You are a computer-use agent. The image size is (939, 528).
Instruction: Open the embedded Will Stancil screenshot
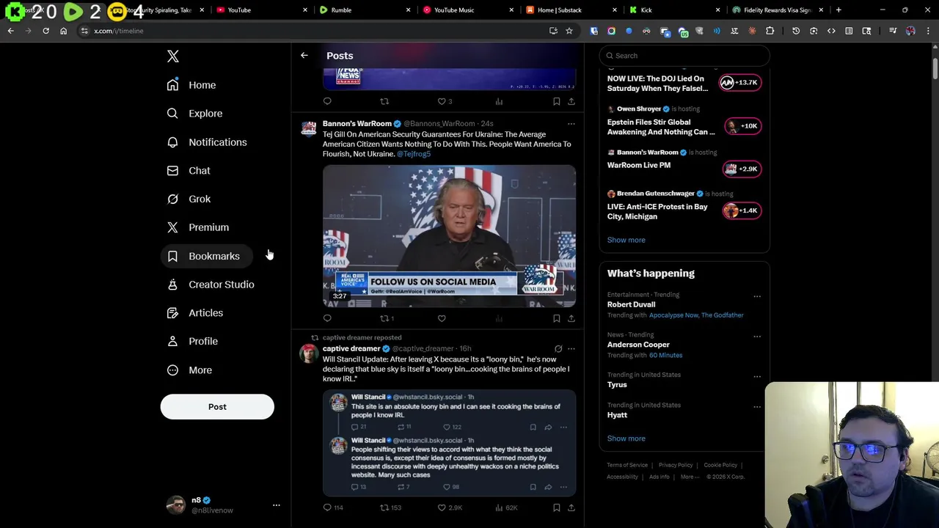point(449,443)
